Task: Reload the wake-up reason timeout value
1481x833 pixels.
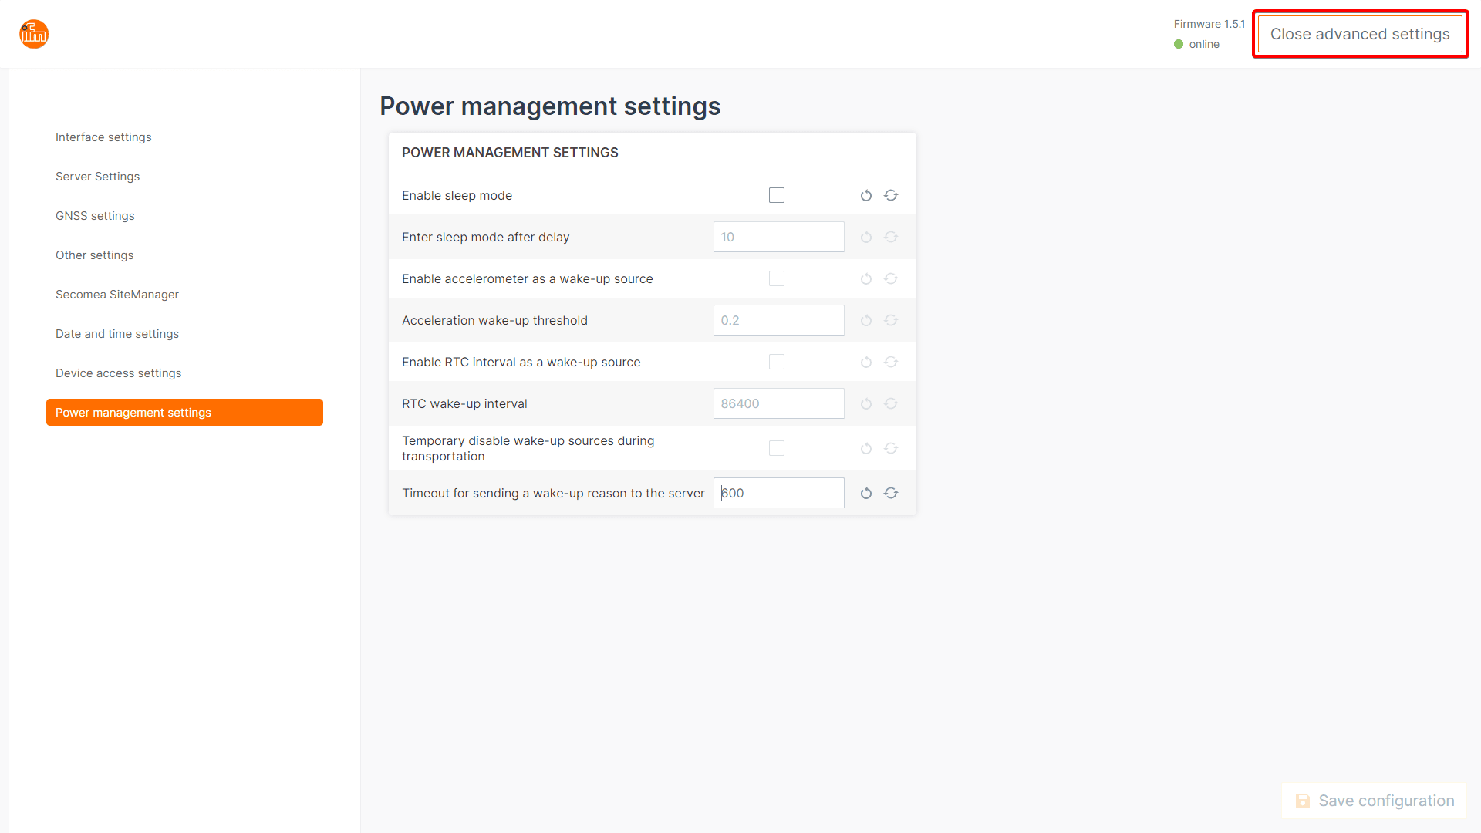Action: pyautogui.click(x=891, y=494)
